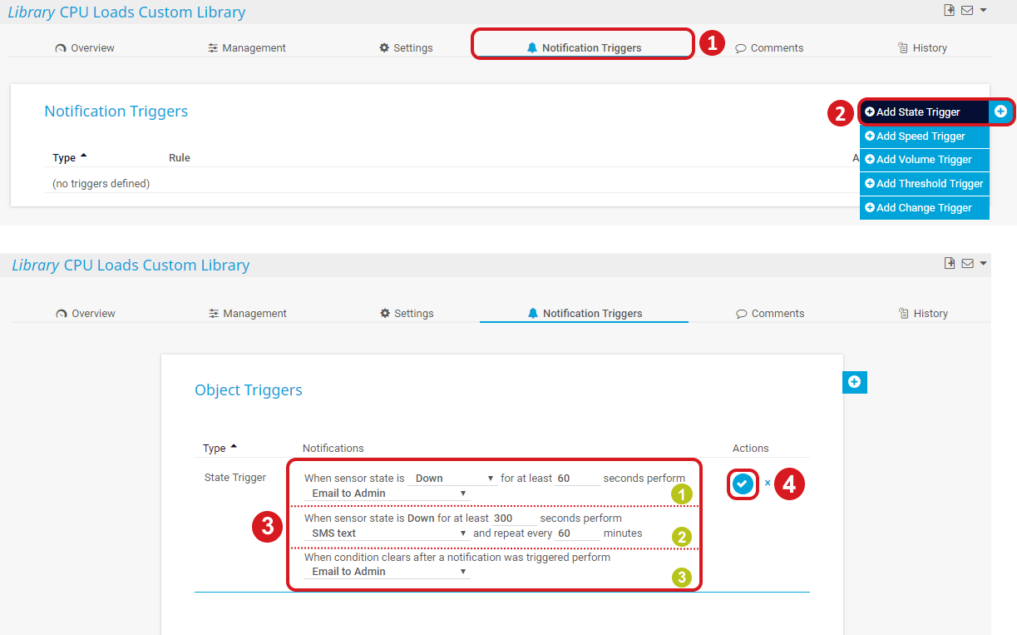The width and height of the screenshot is (1017, 635).
Task: Select Add Volume Trigger option
Action: [923, 160]
